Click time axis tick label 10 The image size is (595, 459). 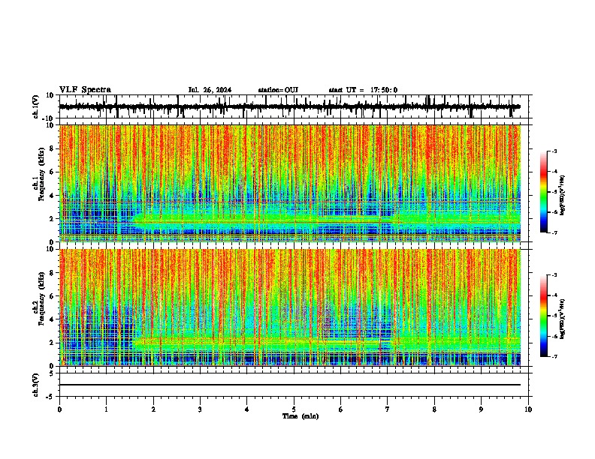[528, 409]
